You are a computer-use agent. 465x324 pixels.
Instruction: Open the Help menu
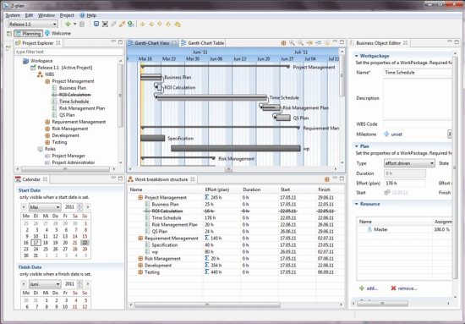91,15
